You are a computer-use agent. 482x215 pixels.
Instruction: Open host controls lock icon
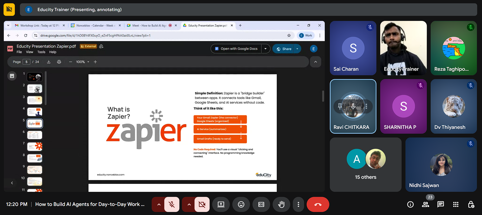[471, 204]
